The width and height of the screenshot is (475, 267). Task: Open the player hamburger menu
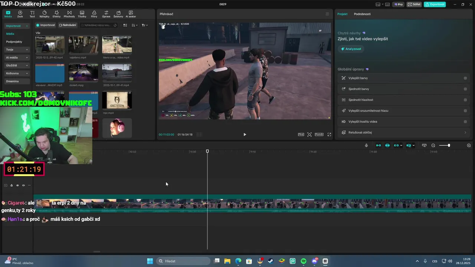(x=327, y=14)
